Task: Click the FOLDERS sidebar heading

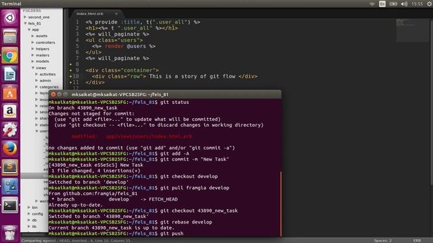Action: click(x=32, y=11)
